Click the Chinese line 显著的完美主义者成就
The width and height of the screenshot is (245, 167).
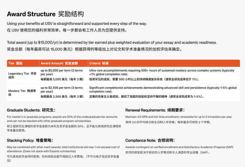pos(147,96)
